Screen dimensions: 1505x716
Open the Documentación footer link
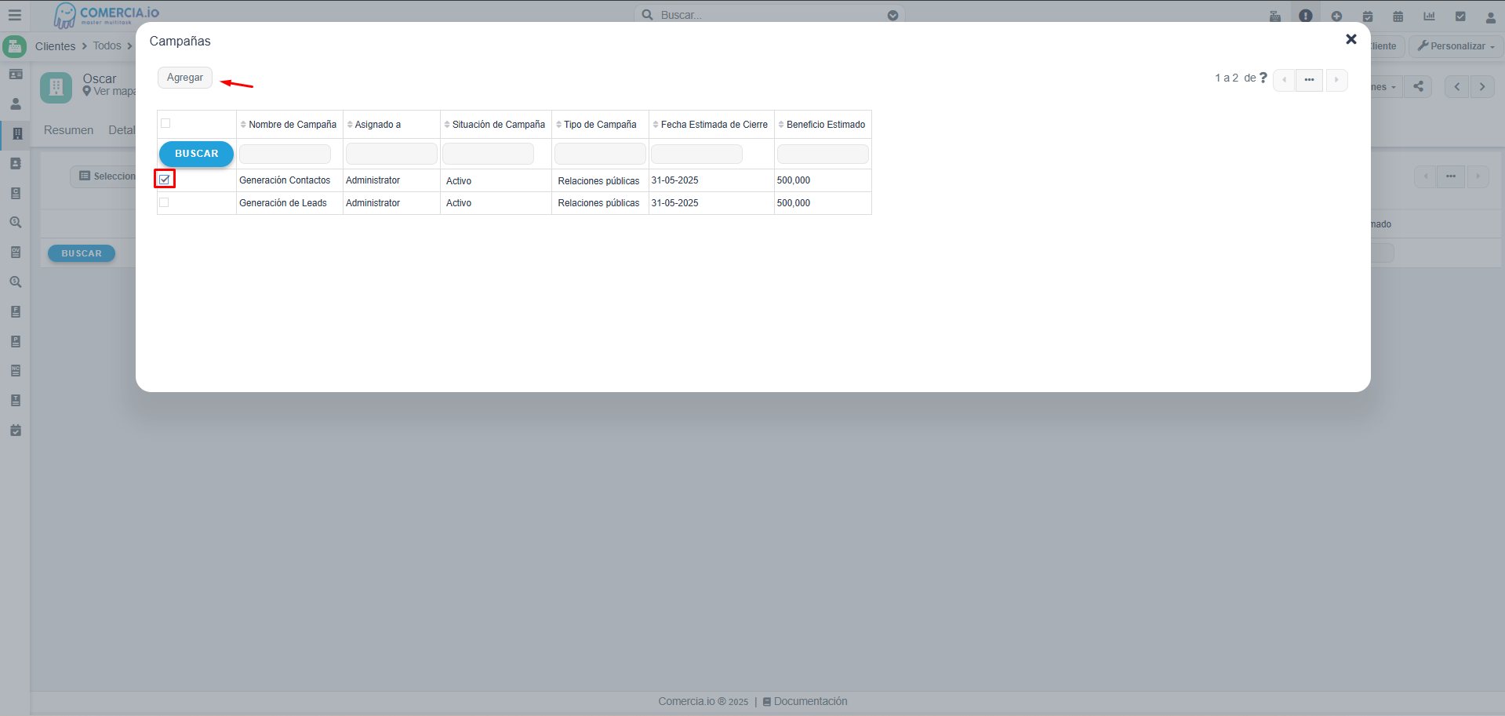pos(805,702)
